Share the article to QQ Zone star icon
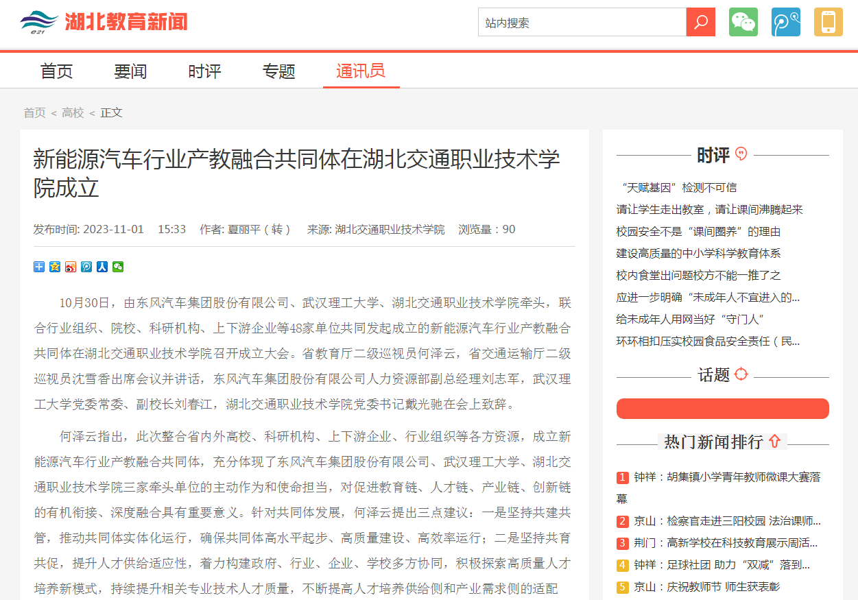Viewport: 858px width, 600px height. 55,267
